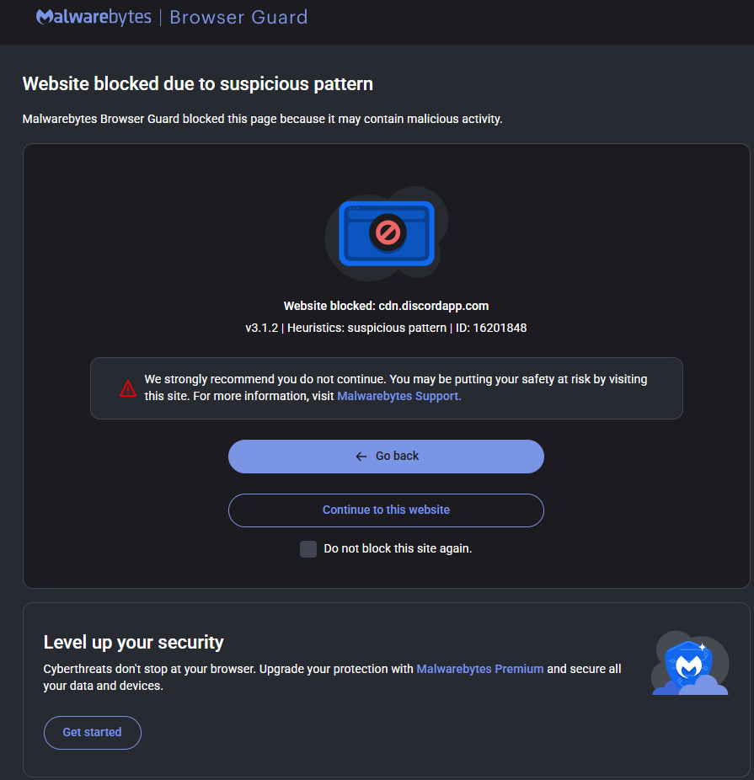
Task: Click the Malwarebytes logo in header
Action: [x=94, y=17]
